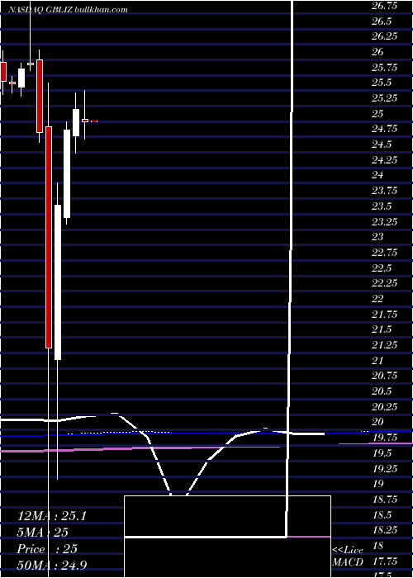Select the 23.5 price axis label

[x=382, y=206]
